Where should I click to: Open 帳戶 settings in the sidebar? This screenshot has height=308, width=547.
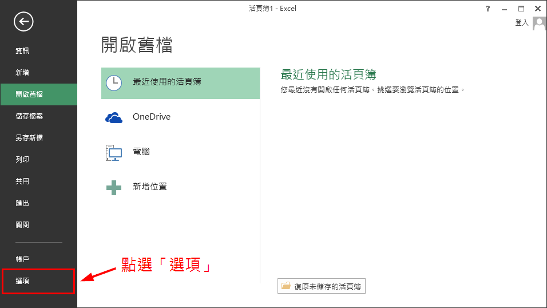click(22, 259)
